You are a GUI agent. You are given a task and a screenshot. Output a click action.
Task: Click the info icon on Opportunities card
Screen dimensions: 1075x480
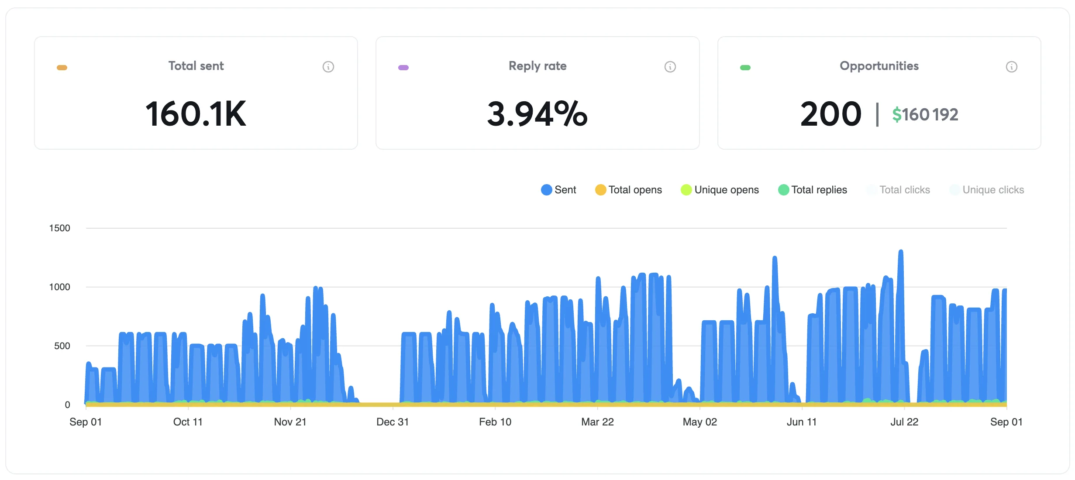(x=1012, y=67)
